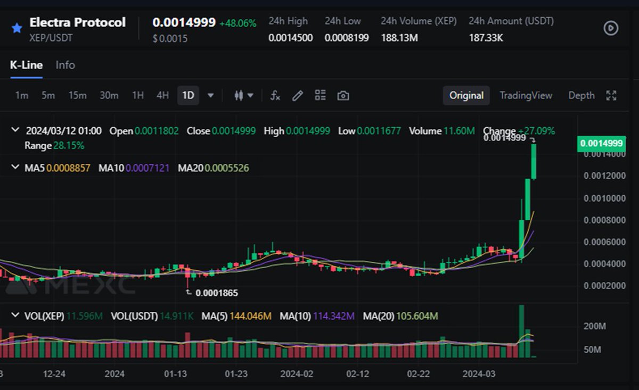This screenshot has height=390, width=639.
Task: Toggle fullscreen chart mode
Action: coord(611,96)
